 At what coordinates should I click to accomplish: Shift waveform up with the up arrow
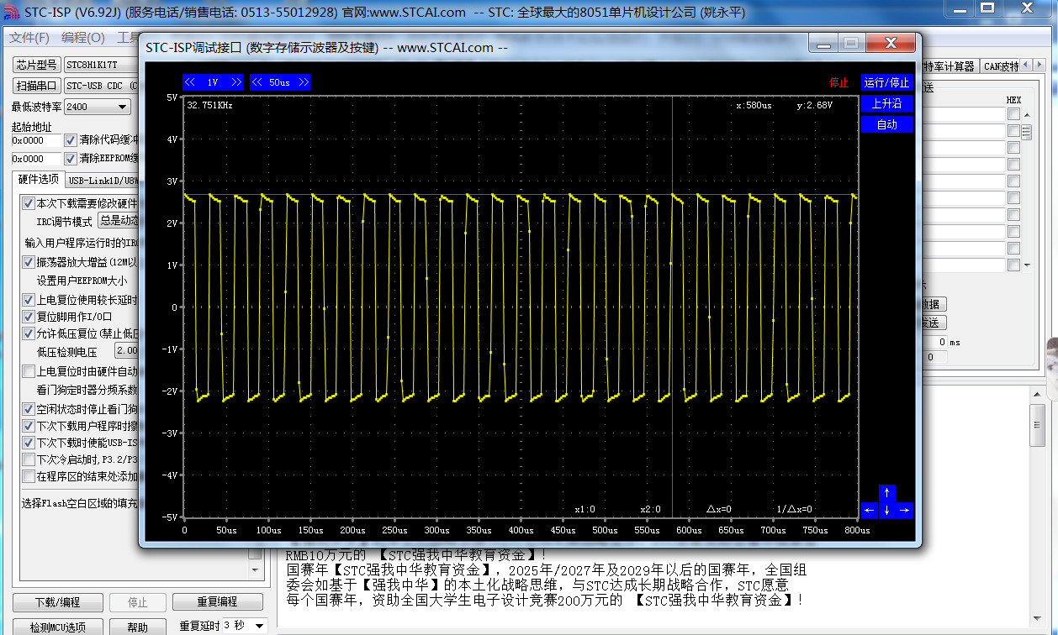tap(886, 493)
